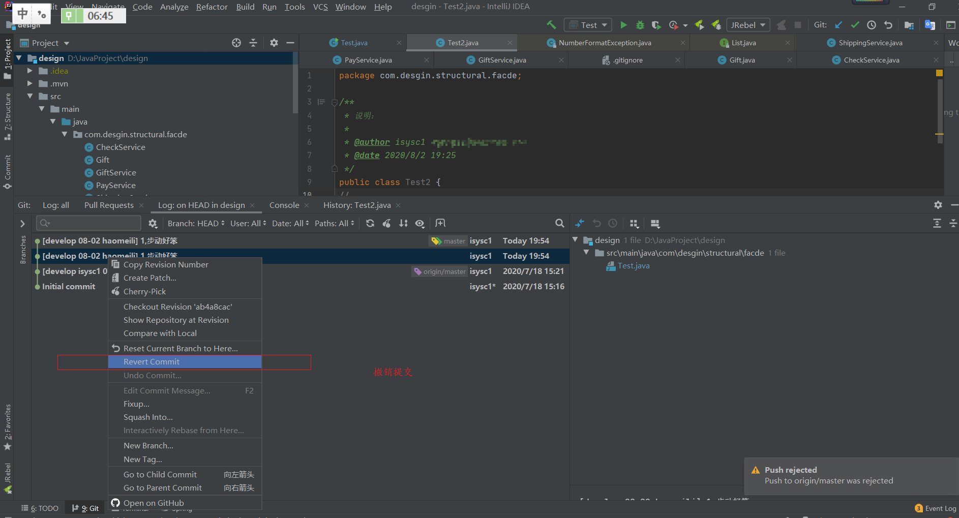The width and height of the screenshot is (959, 518).
Task: Click Git Update Project arrow icon
Action: (838, 25)
